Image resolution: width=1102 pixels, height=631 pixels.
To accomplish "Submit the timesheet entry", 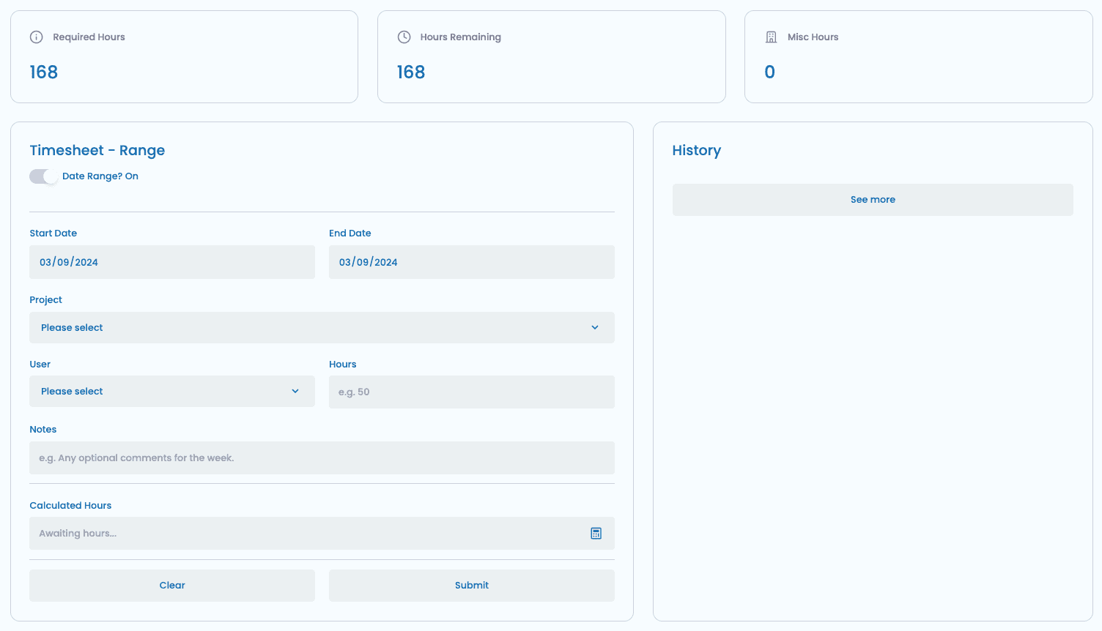I will tap(472, 585).
